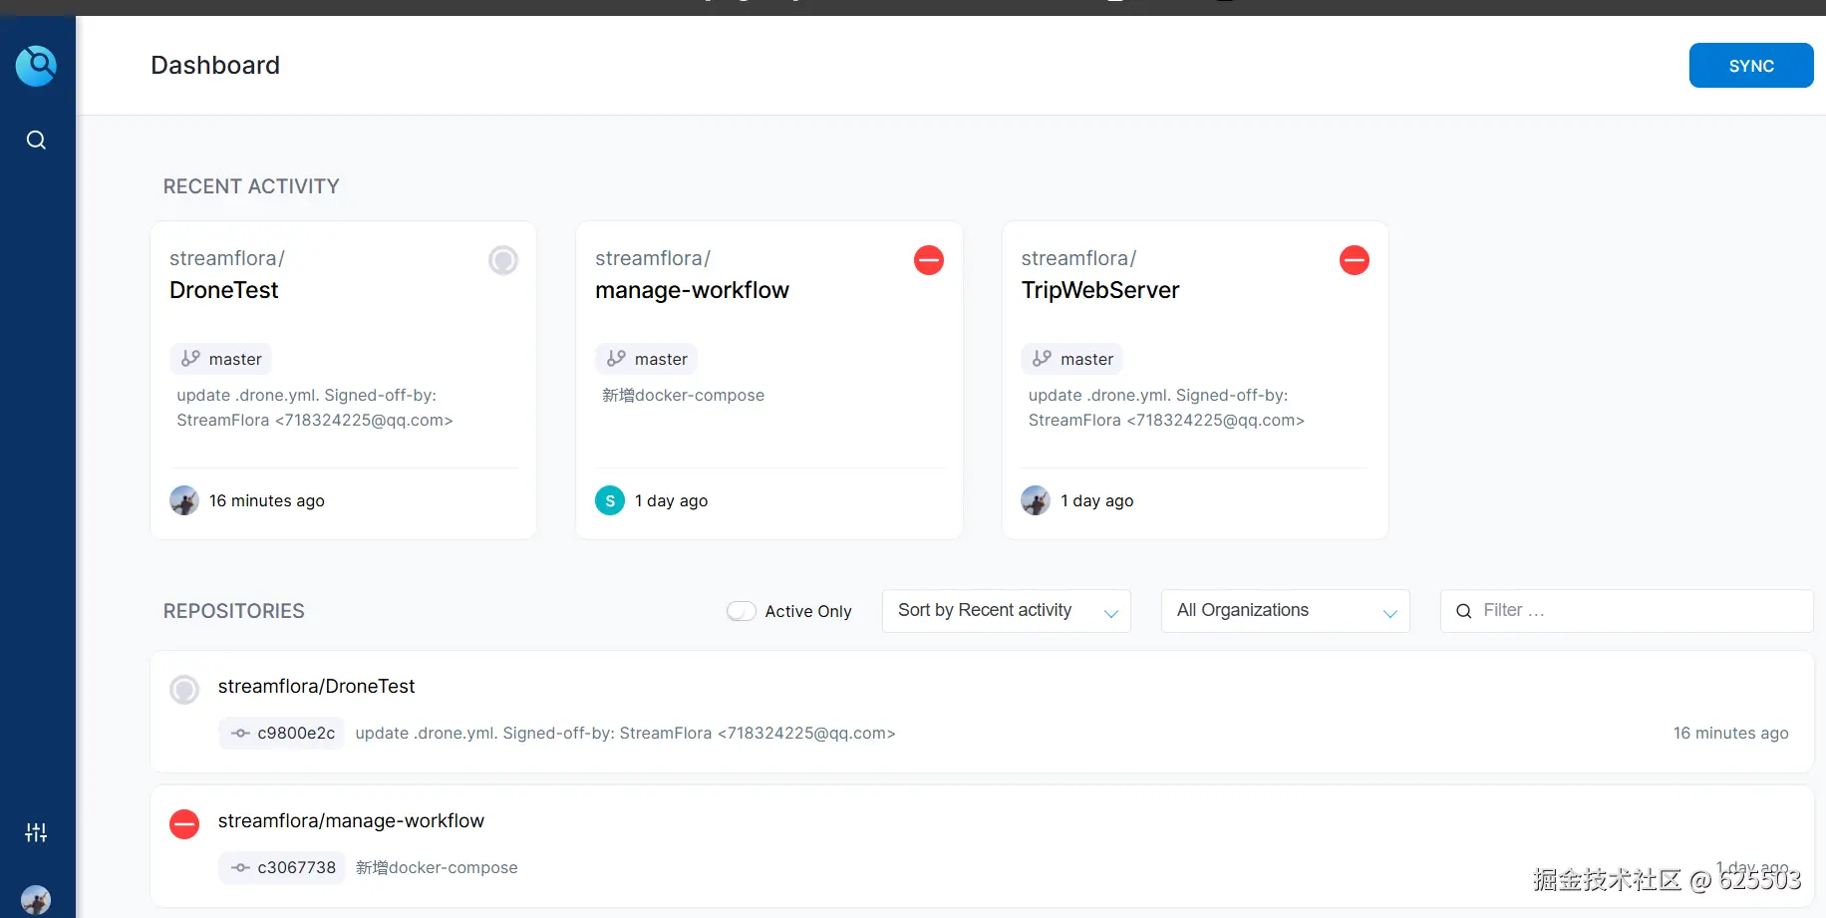
Task: Open the user avatar in sidebar
Action: [x=36, y=900]
